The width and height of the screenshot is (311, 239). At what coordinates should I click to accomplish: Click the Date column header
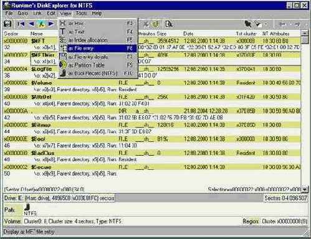click(188, 34)
